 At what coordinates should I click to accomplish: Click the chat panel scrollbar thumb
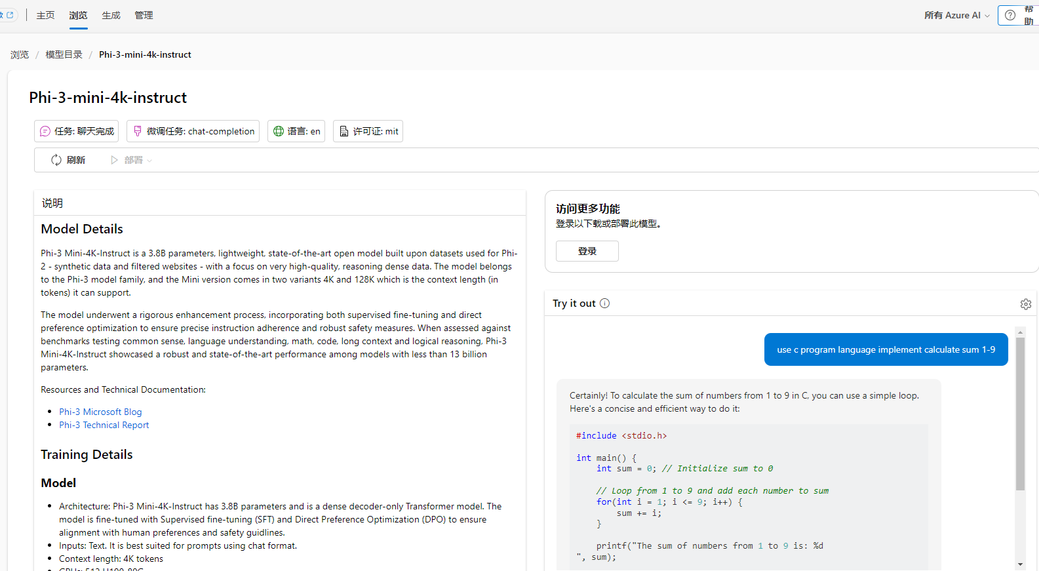pyautogui.click(x=1020, y=413)
